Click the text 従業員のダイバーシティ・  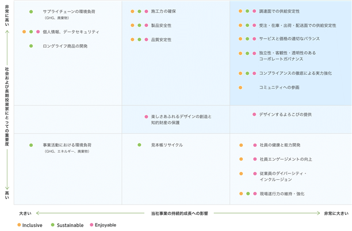click(x=283, y=173)
